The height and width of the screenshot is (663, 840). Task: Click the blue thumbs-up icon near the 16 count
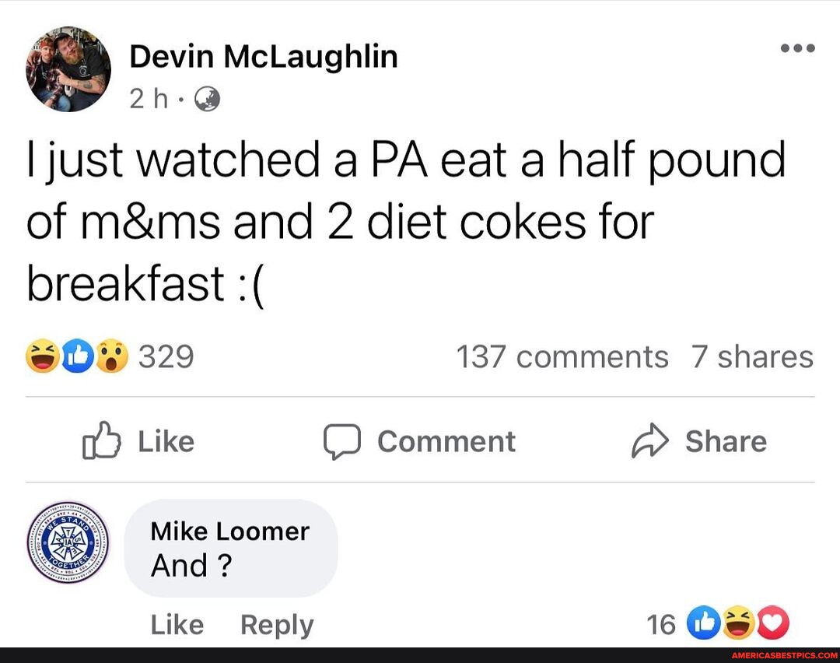(702, 623)
